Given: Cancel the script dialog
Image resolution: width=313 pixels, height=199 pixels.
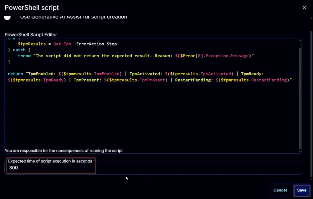Looking at the screenshot, I should pyautogui.click(x=280, y=190).
